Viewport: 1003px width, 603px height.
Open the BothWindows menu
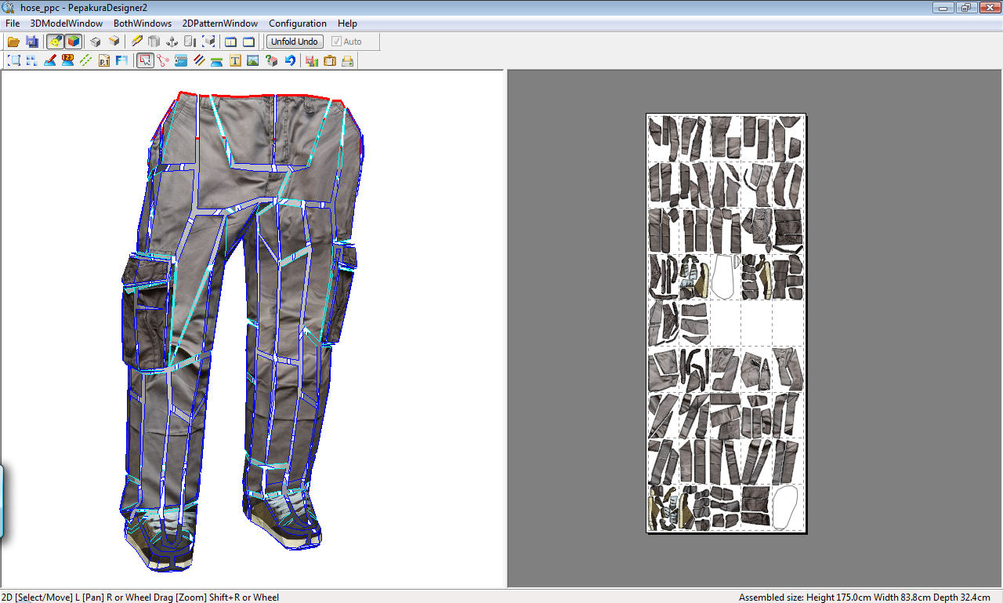coord(143,24)
